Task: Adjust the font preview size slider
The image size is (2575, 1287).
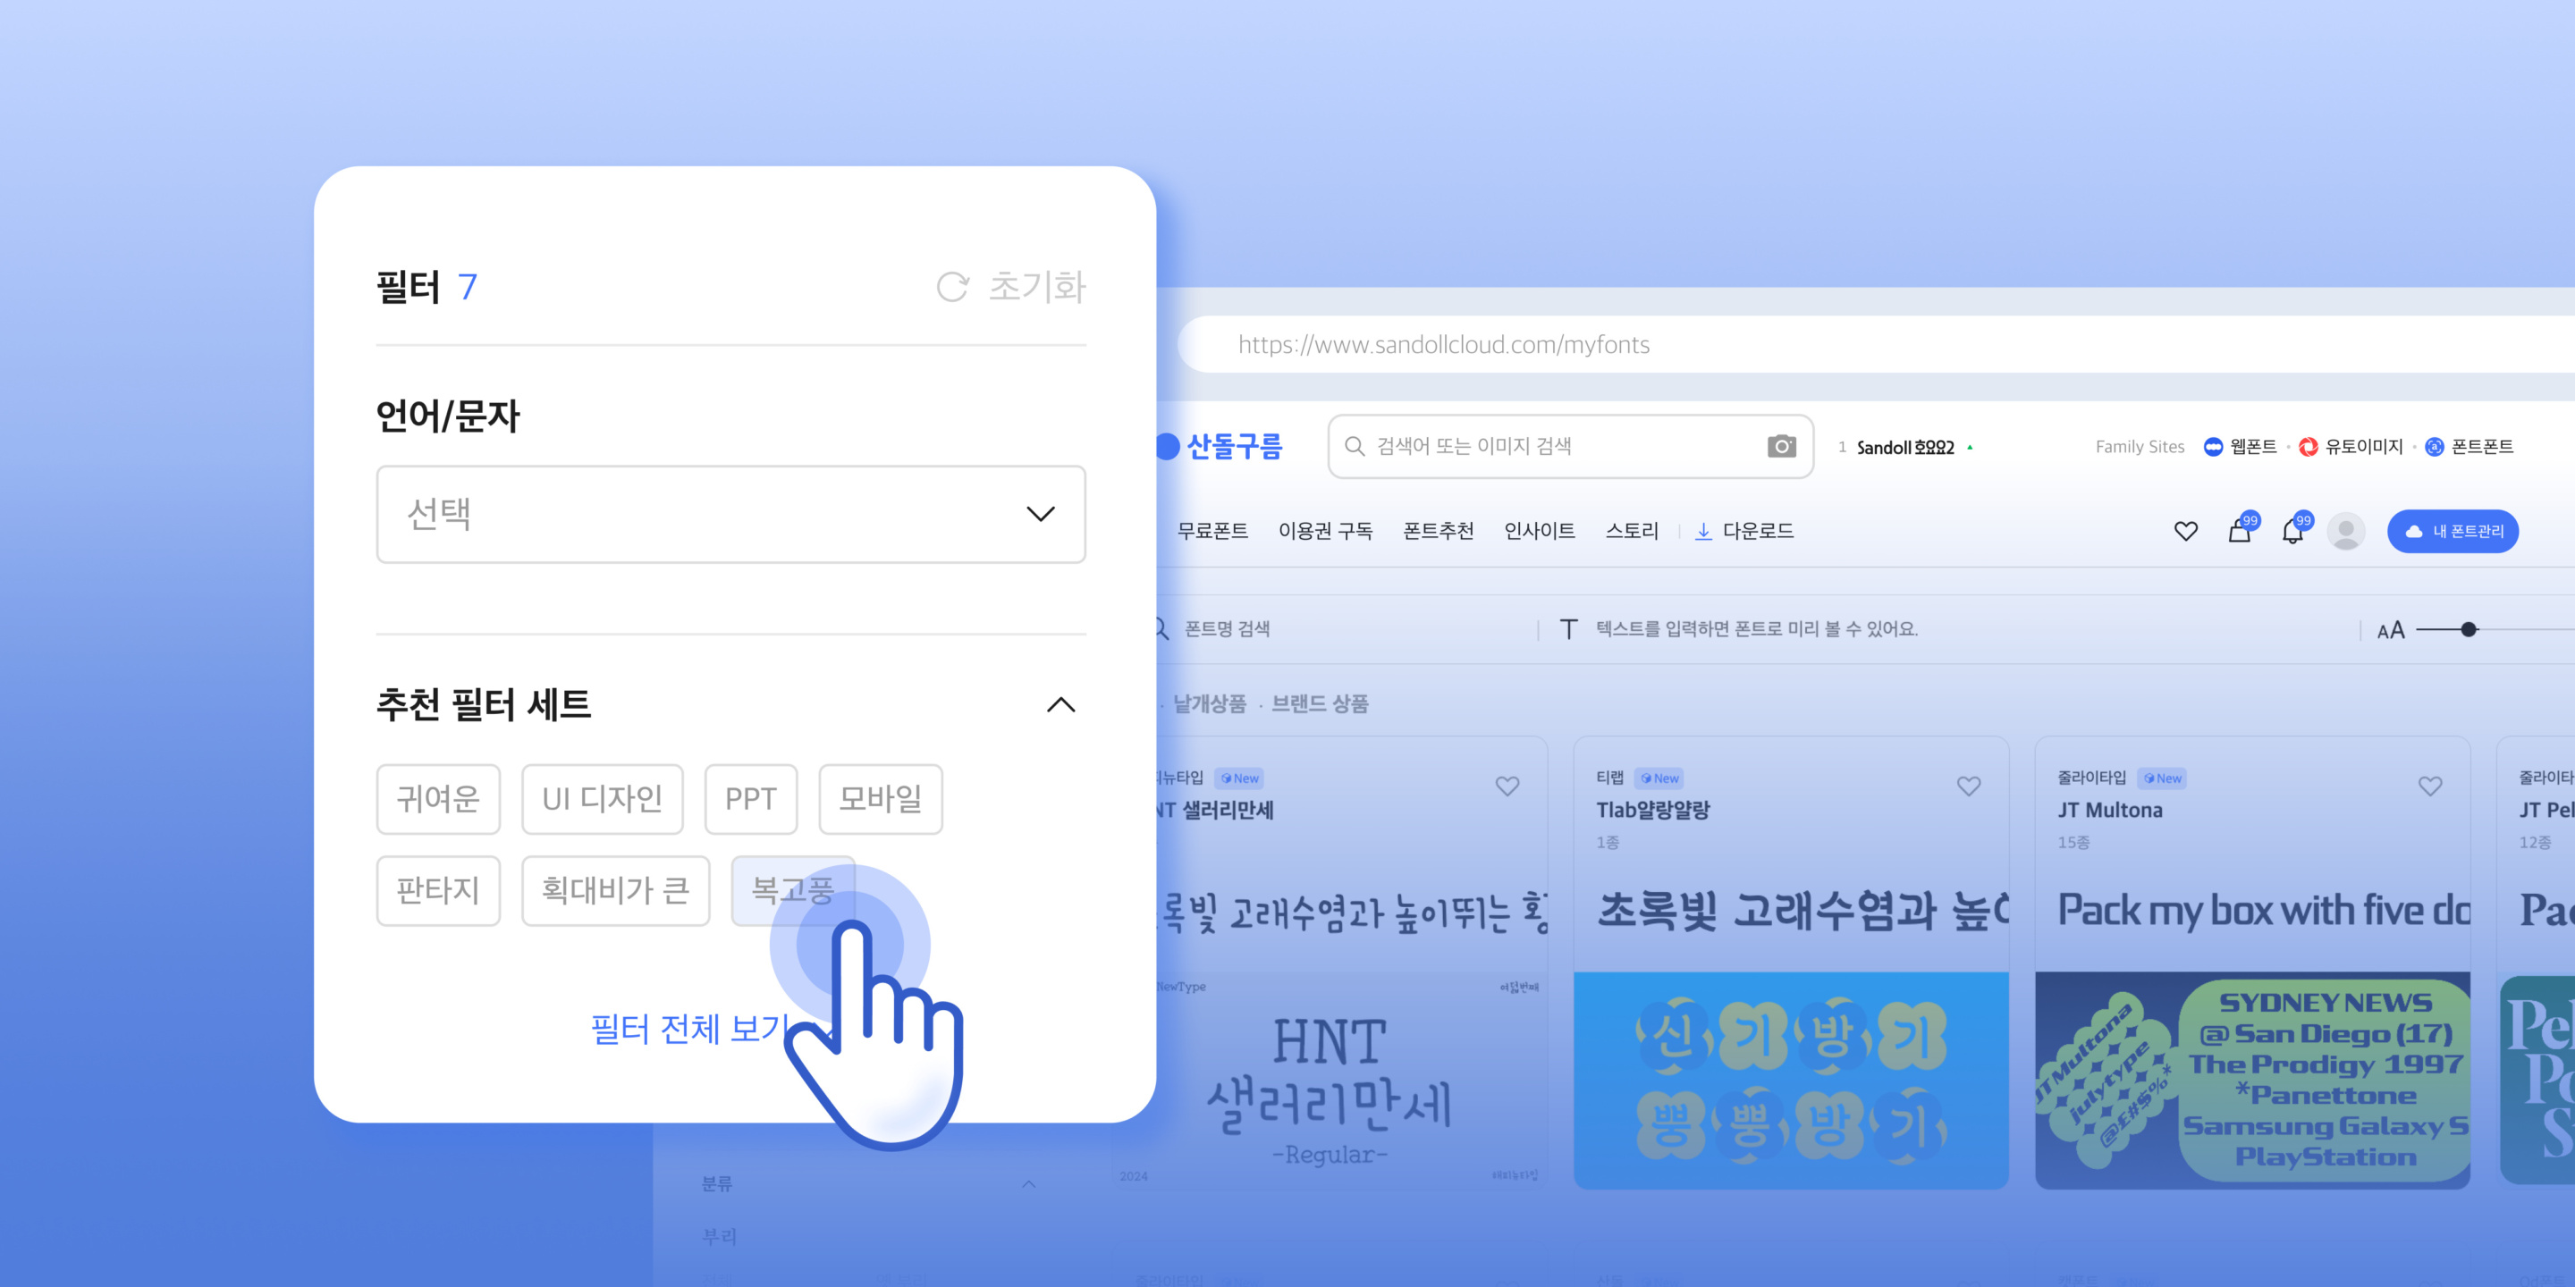Action: (2468, 629)
